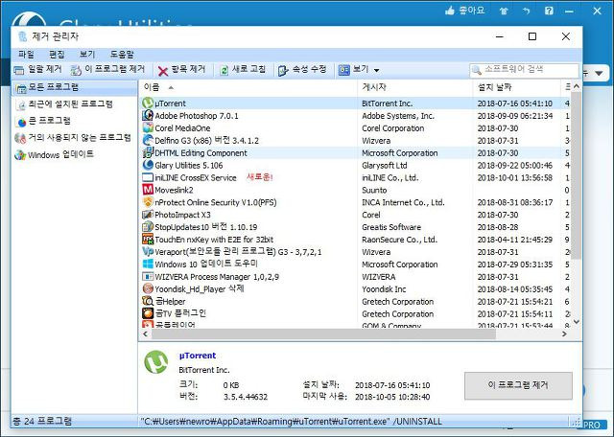
Task: Click the back arrow icon in Glary Utilities title bar
Action: point(527,11)
